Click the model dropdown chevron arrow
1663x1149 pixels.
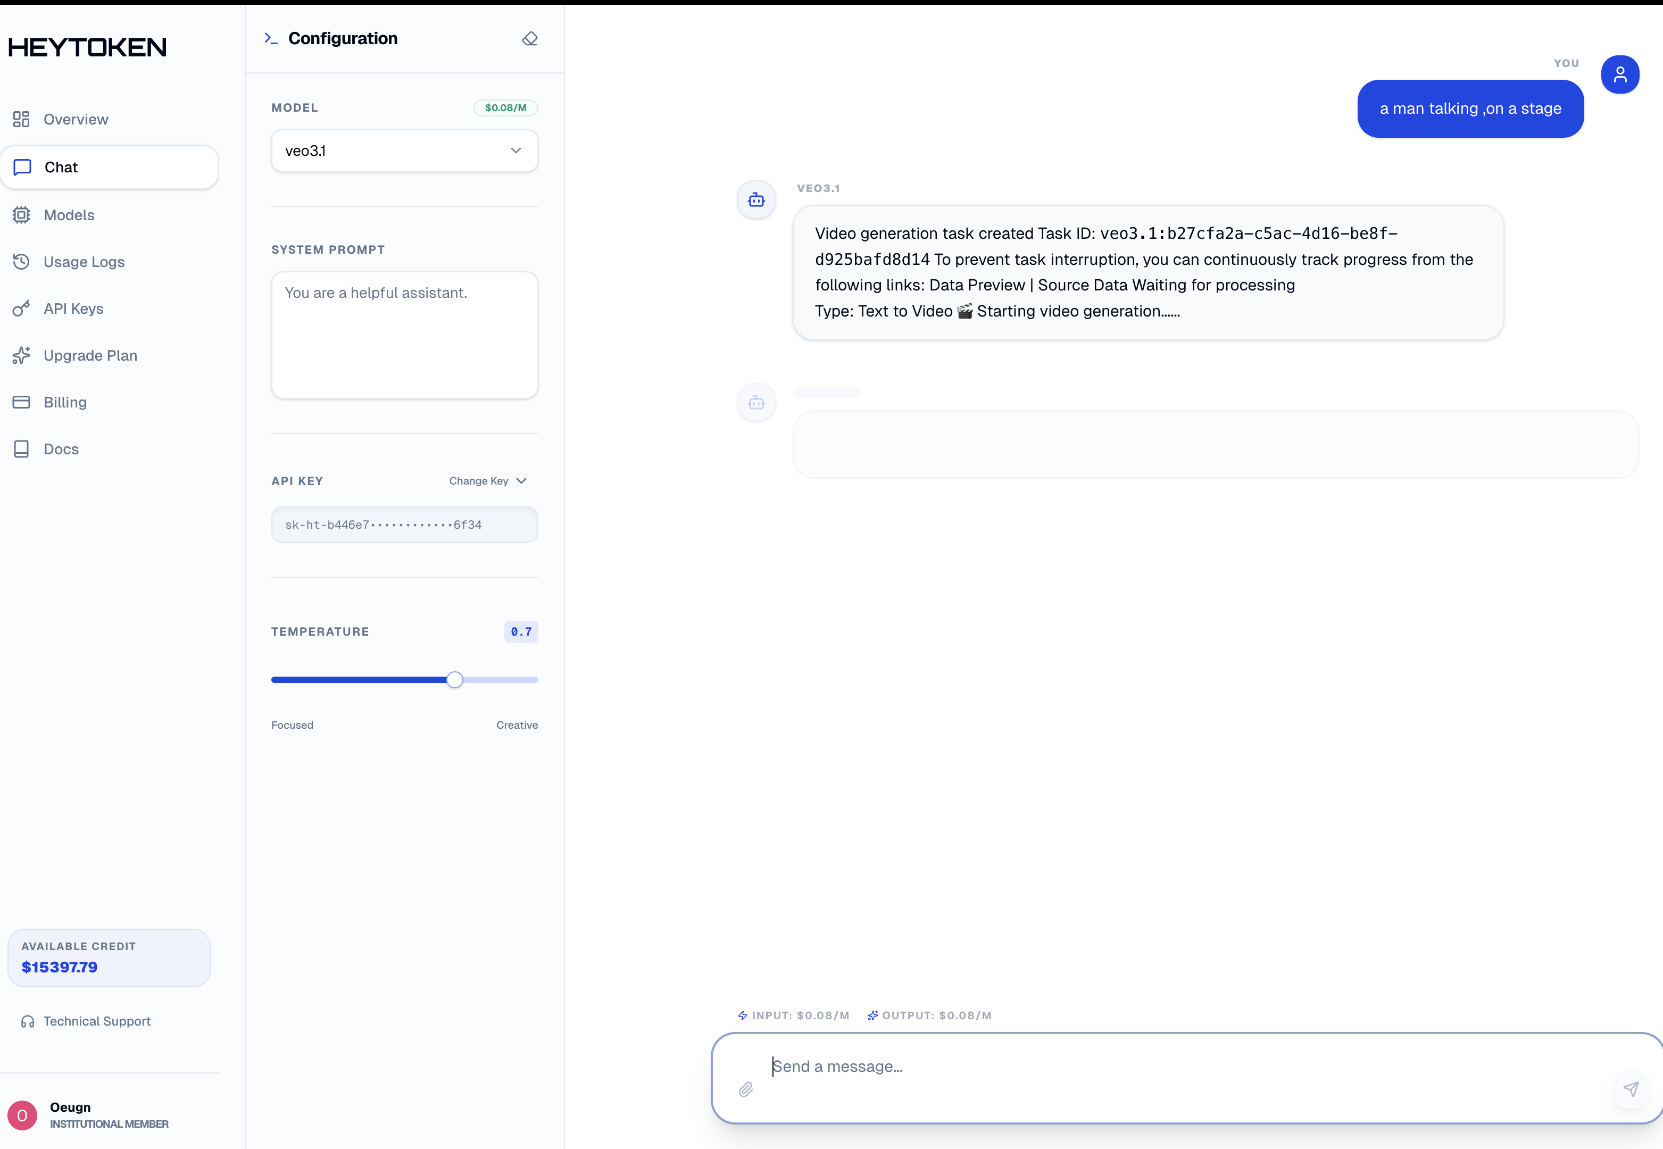[x=515, y=151]
